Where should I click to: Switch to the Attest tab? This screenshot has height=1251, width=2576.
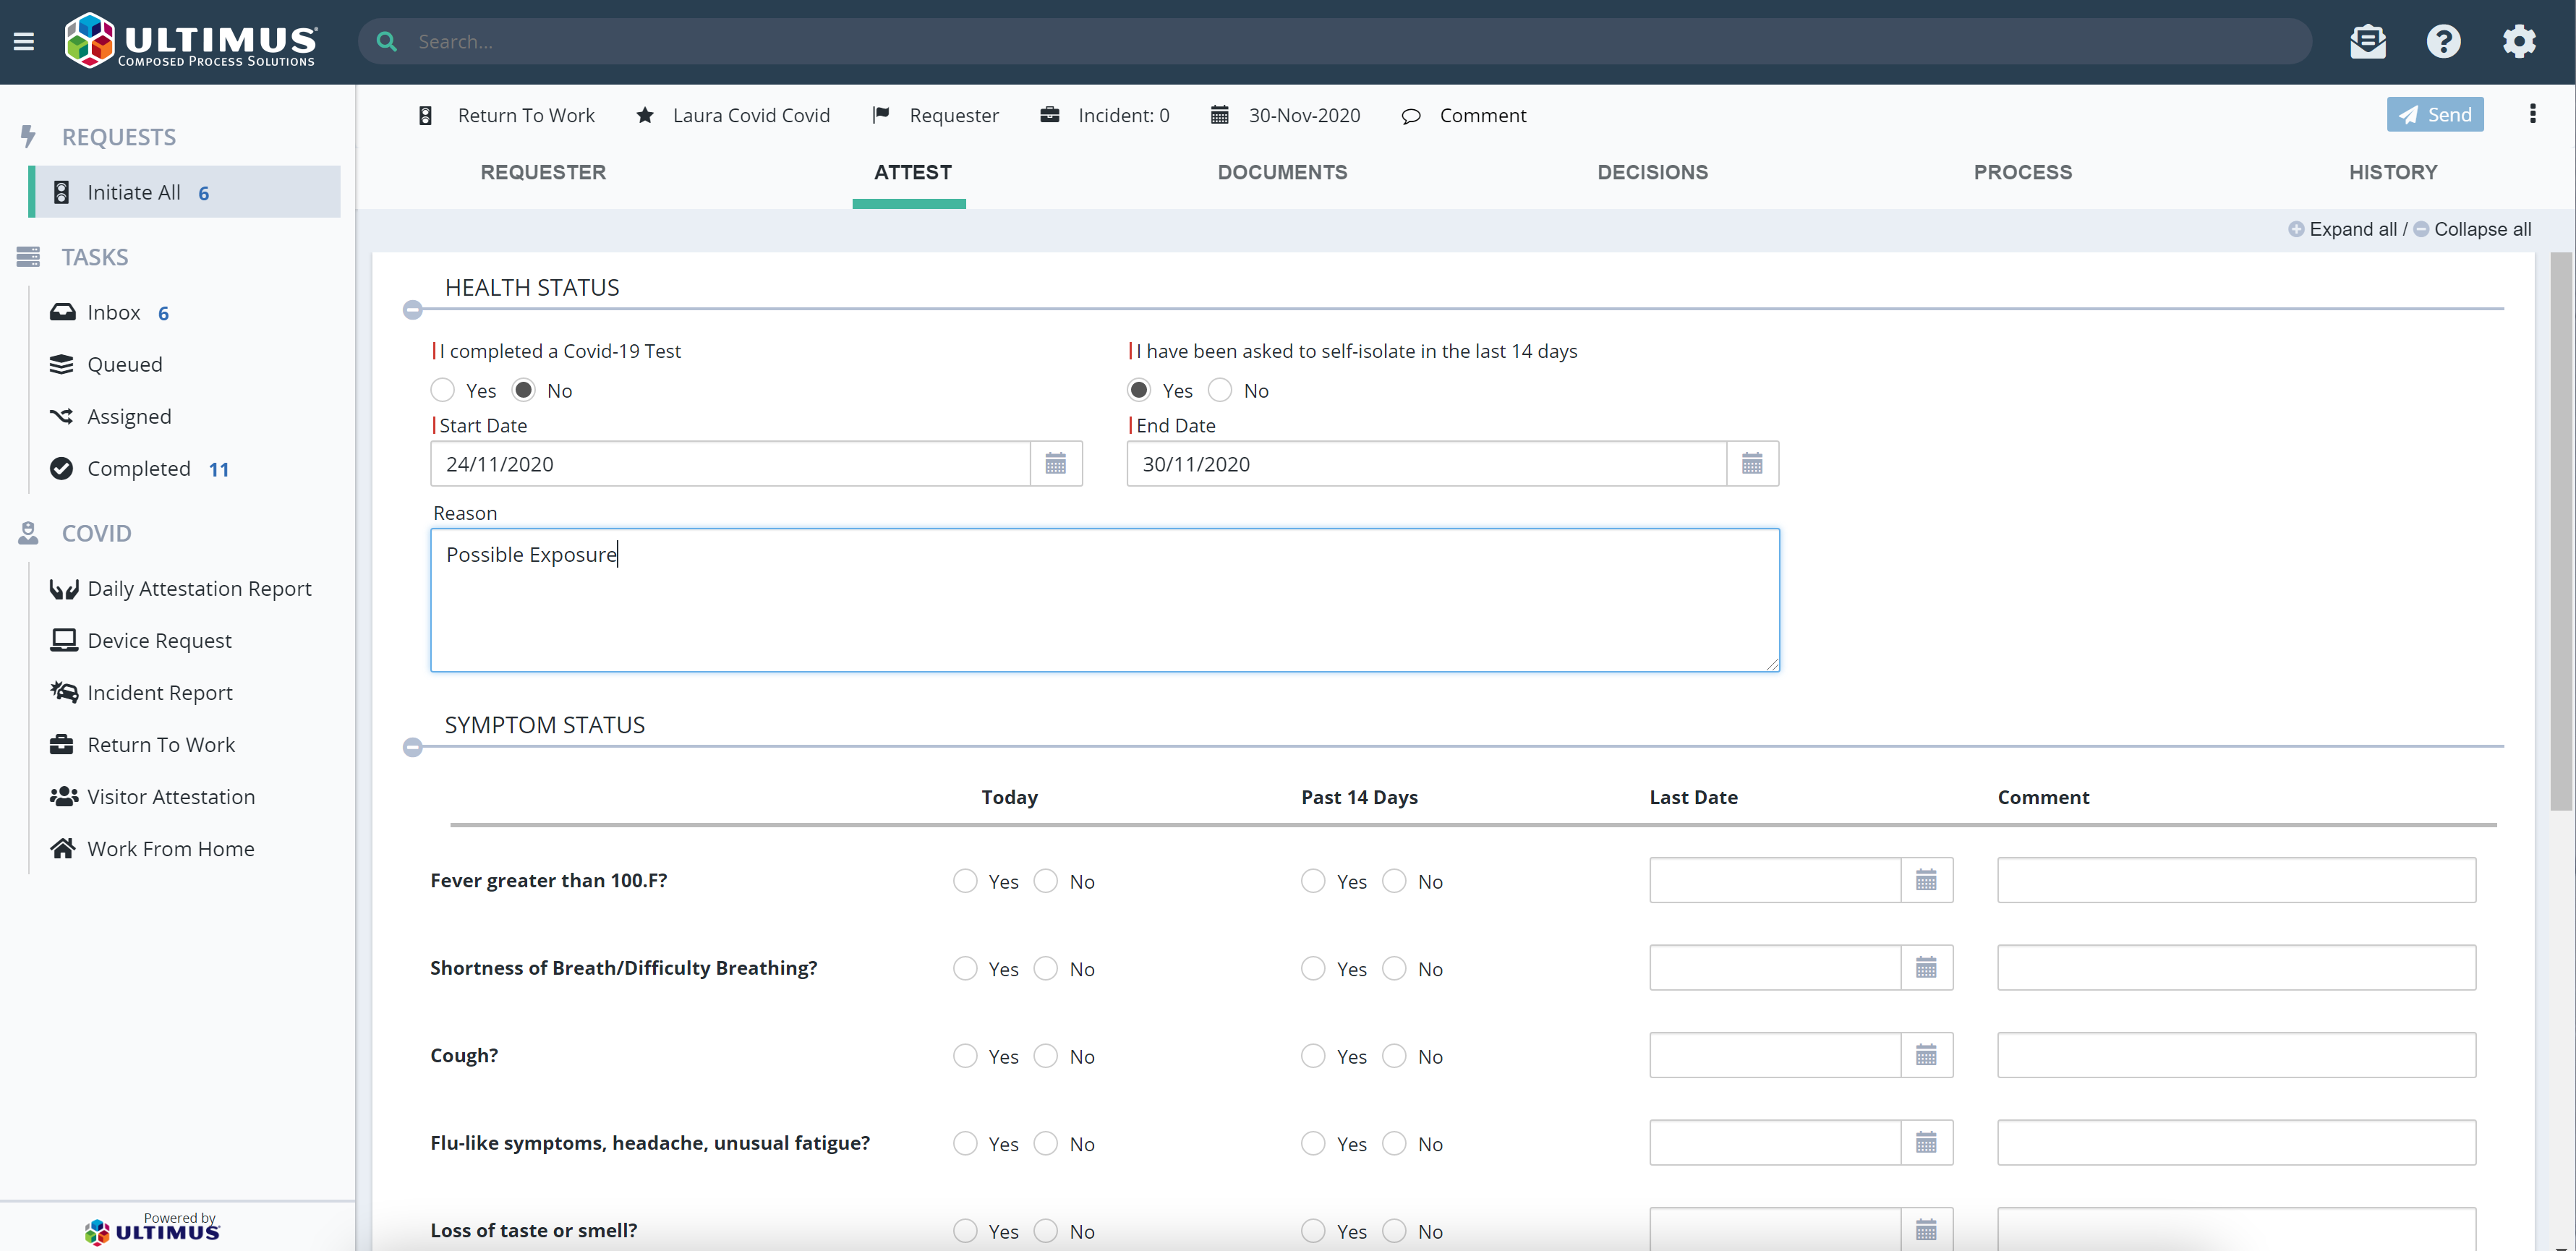[912, 172]
